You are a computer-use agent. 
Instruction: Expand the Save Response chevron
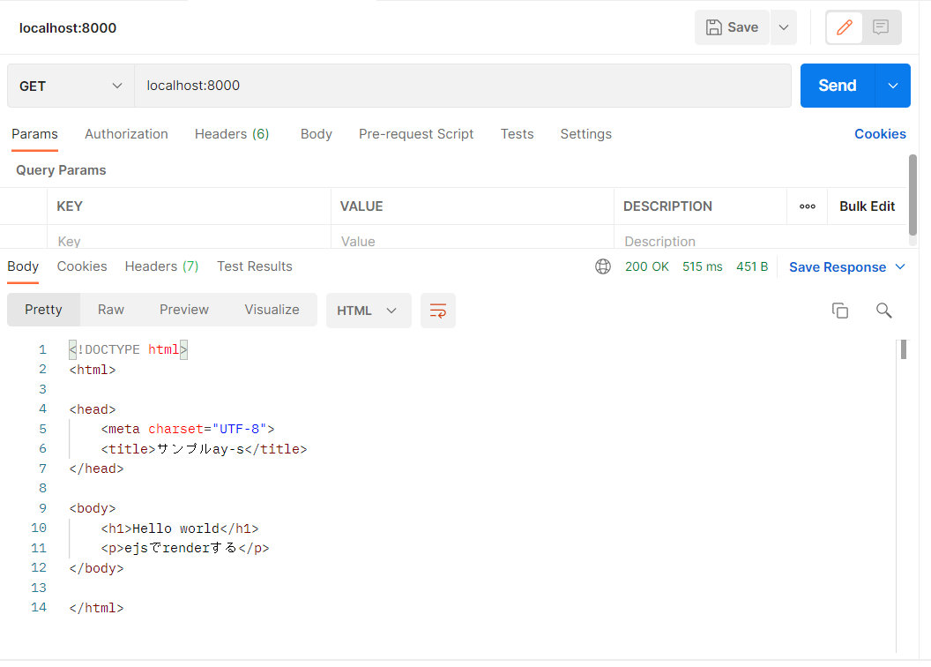(x=900, y=267)
